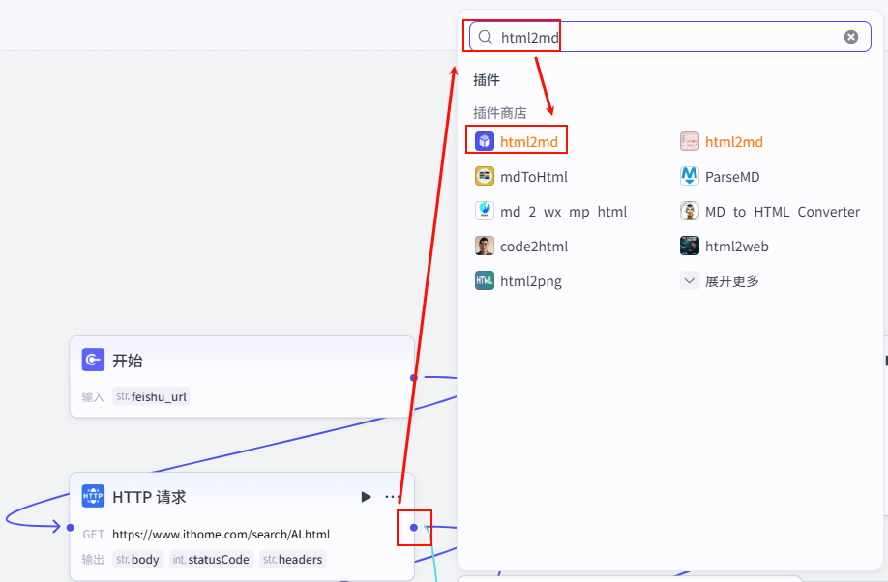Clear the html2md search text
The width and height of the screenshot is (888, 582).
point(850,37)
